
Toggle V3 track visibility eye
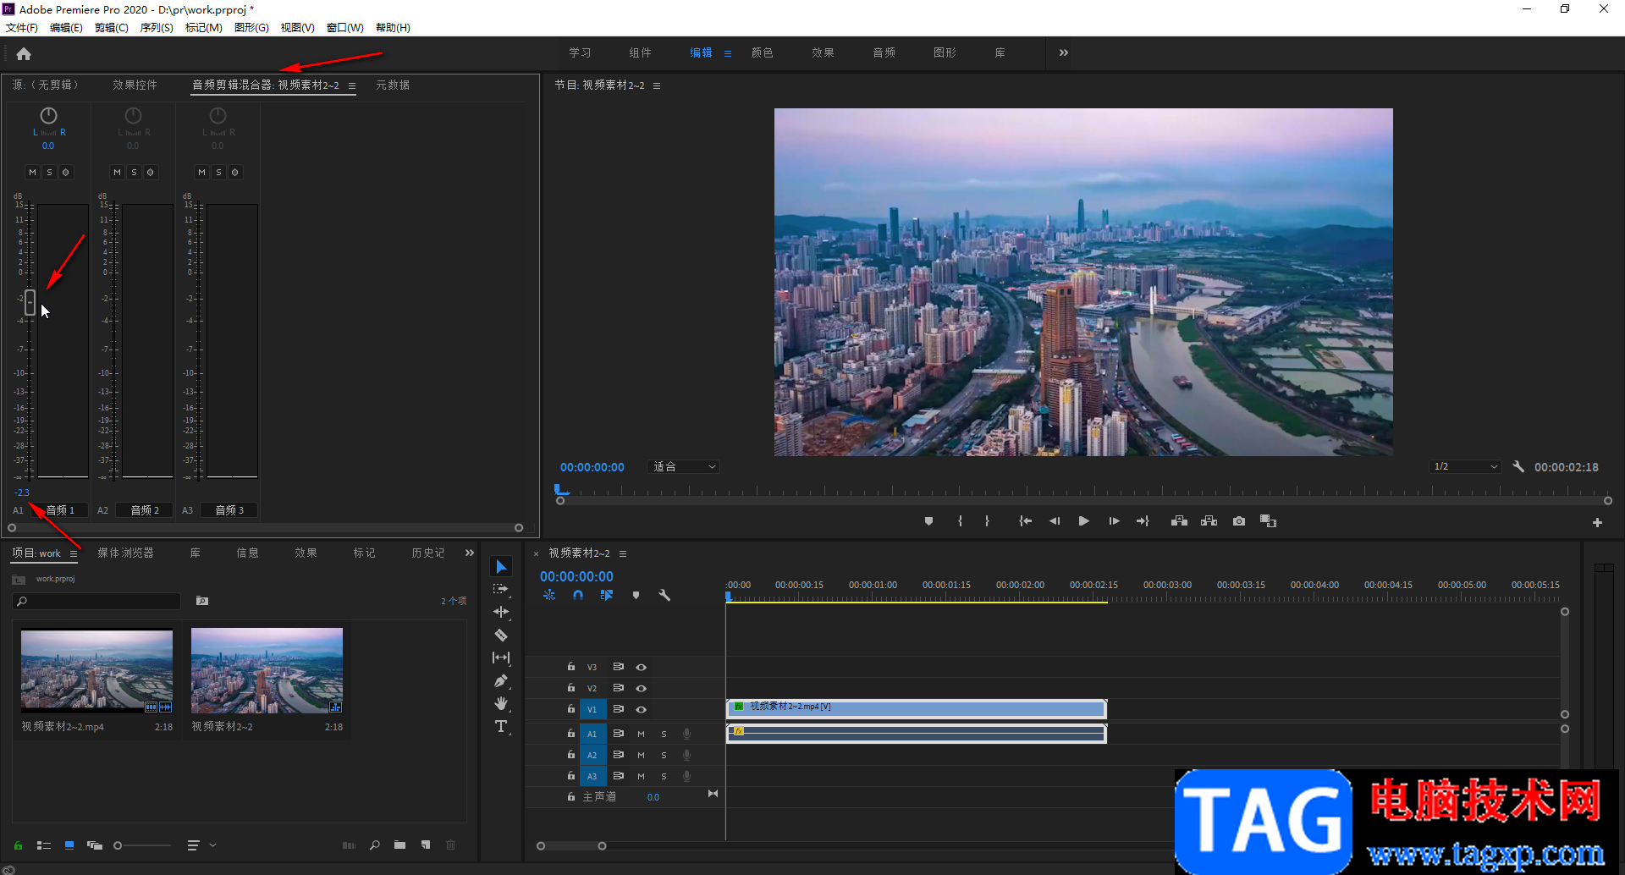[x=641, y=668]
